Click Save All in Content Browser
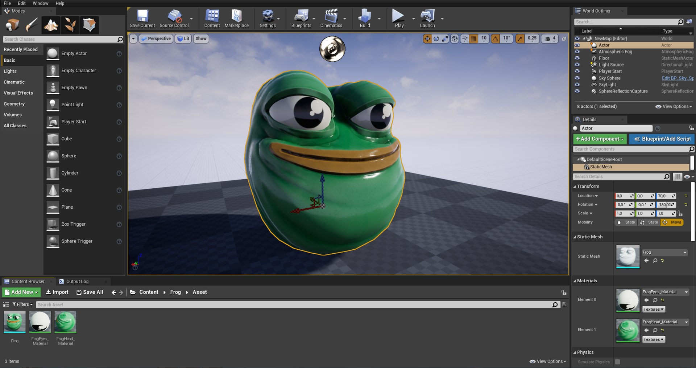The image size is (696, 368). coord(90,292)
